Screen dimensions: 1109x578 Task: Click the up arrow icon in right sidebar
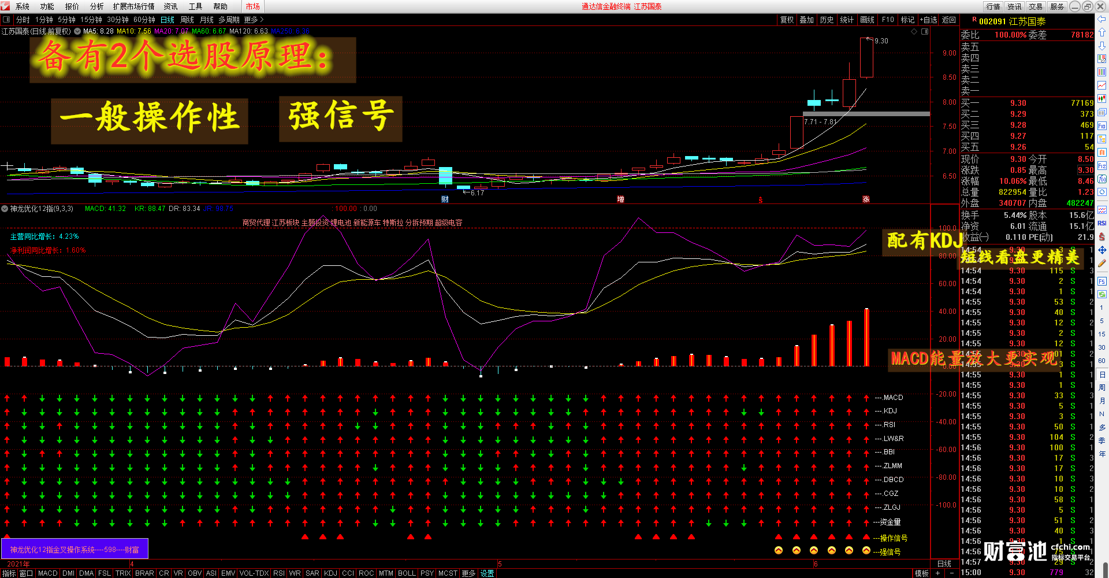pos(1101,32)
